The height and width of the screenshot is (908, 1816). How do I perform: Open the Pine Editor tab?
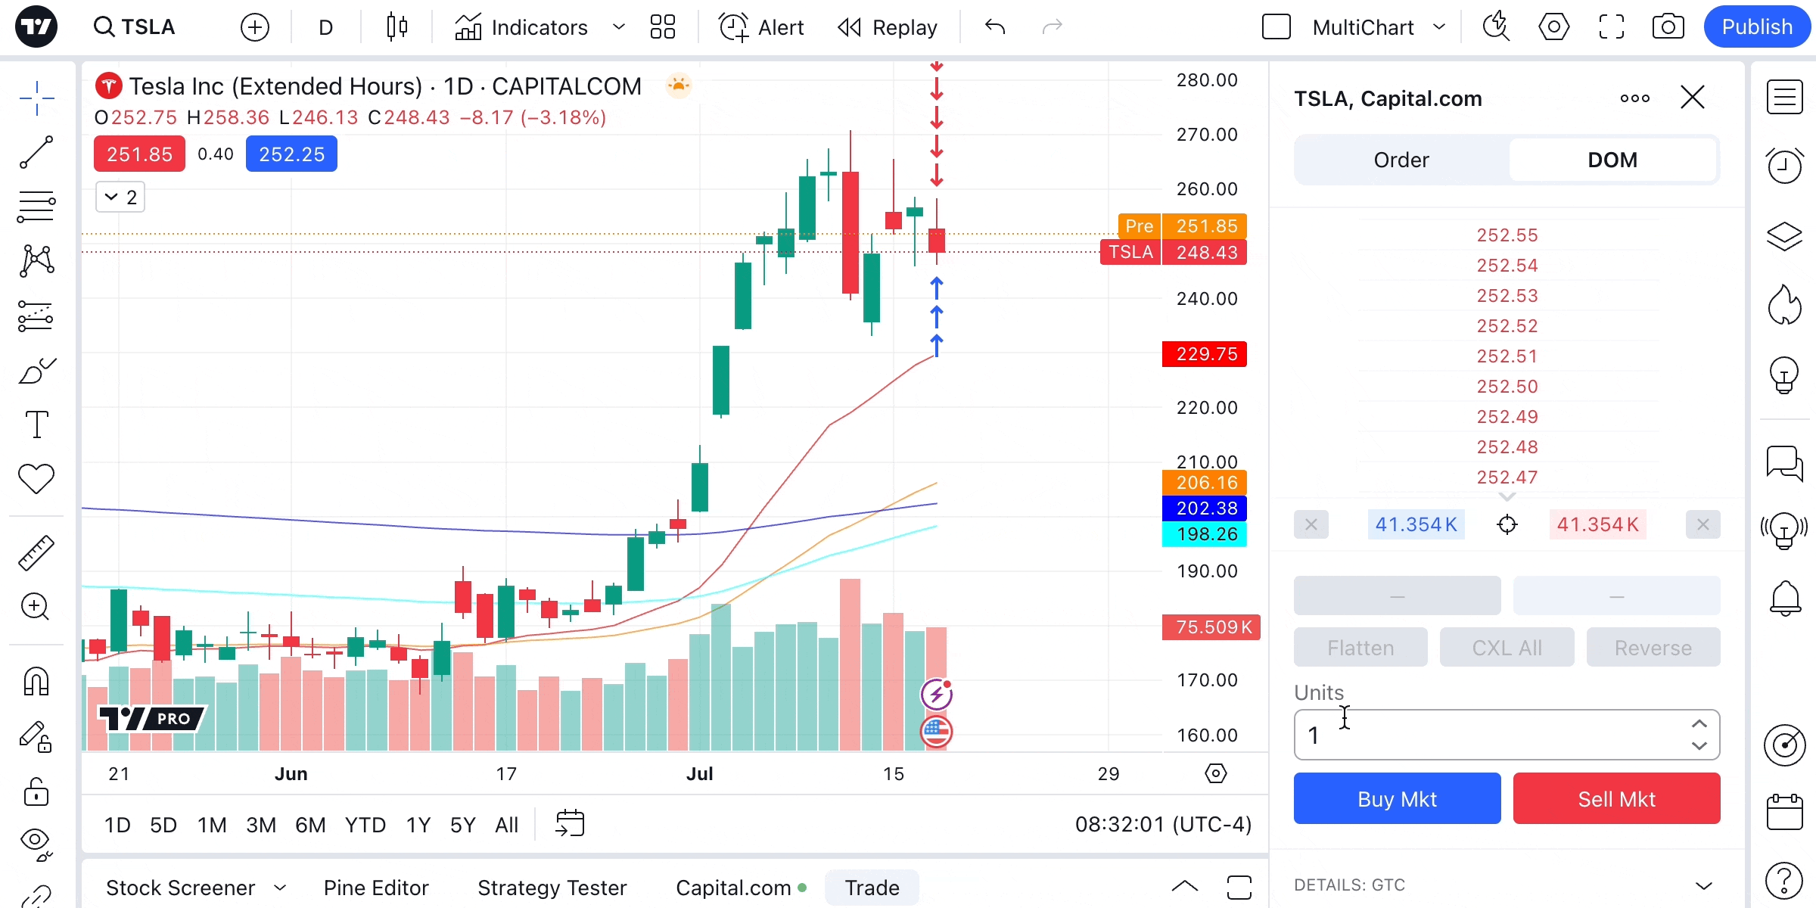[x=376, y=888]
